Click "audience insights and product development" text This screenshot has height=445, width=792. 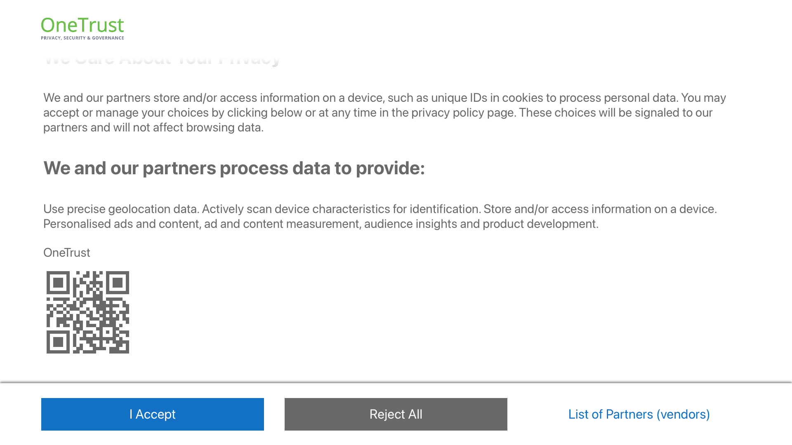[x=481, y=224]
